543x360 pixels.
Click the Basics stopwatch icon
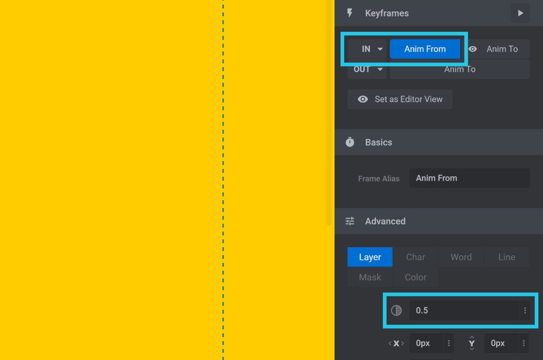click(x=350, y=142)
